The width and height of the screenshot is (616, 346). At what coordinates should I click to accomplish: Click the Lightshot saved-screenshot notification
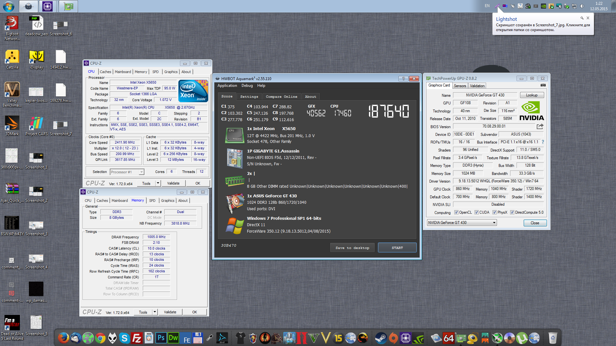point(543,25)
